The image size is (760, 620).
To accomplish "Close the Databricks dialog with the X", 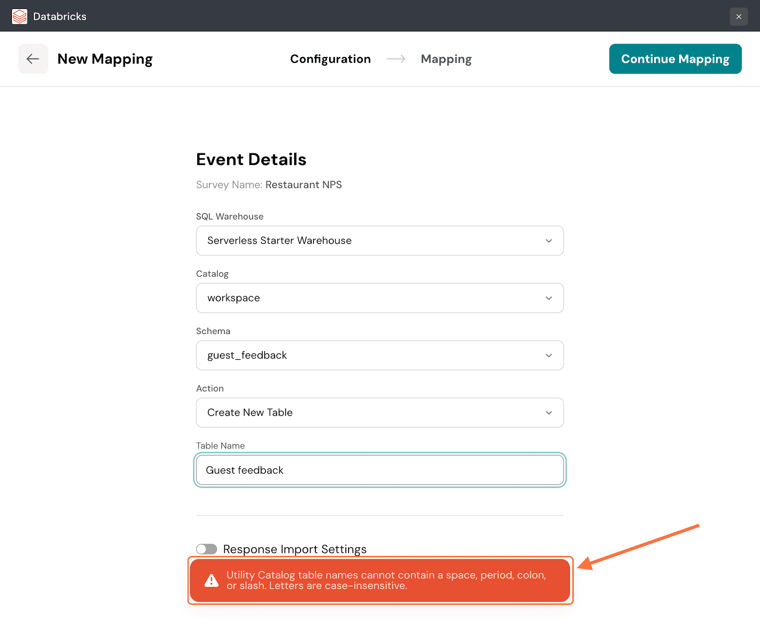I will click(x=739, y=17).
